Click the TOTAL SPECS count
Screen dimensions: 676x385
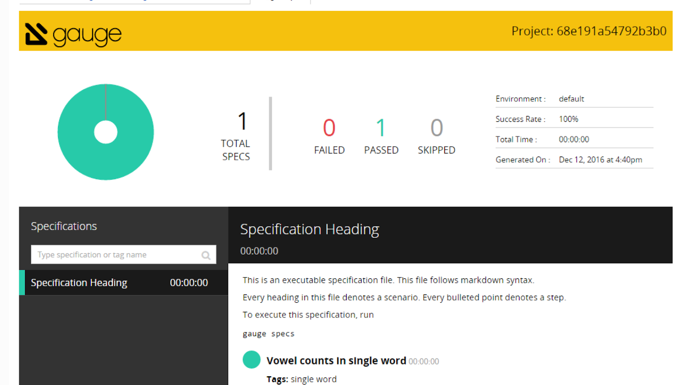pos(243,121)
